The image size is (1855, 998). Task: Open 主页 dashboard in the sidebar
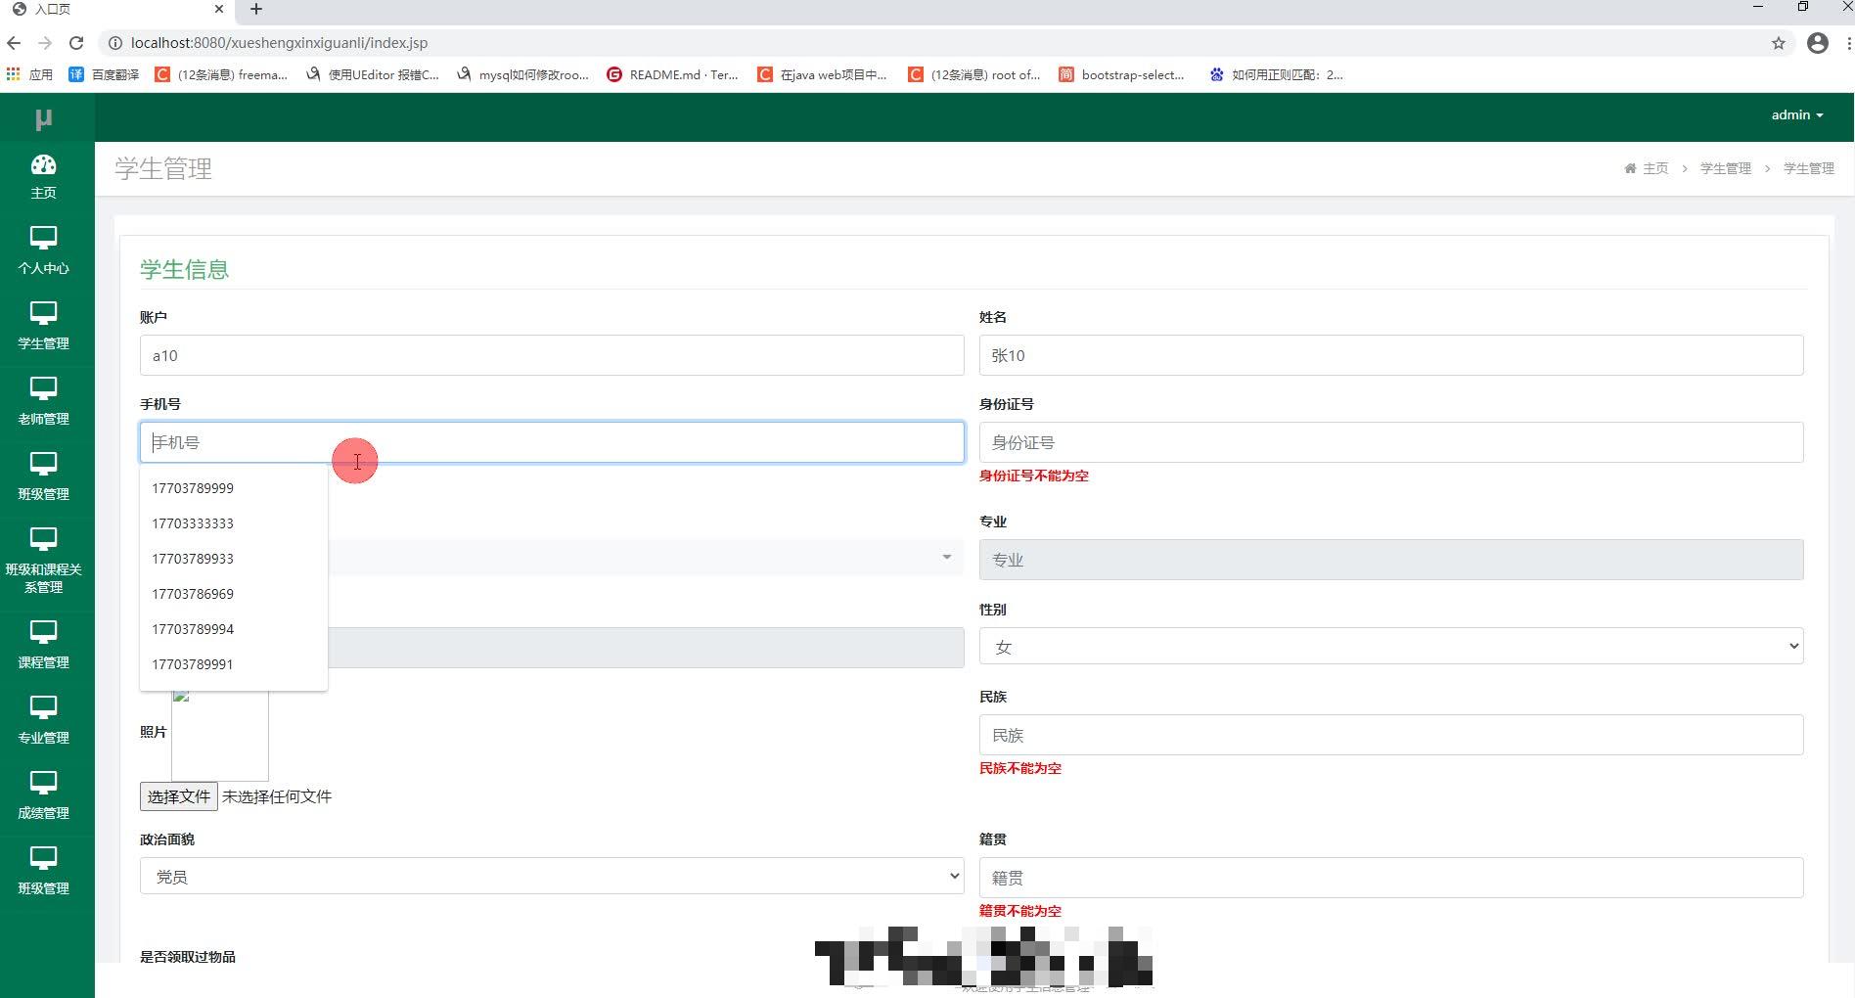click(x=43, y=177)
